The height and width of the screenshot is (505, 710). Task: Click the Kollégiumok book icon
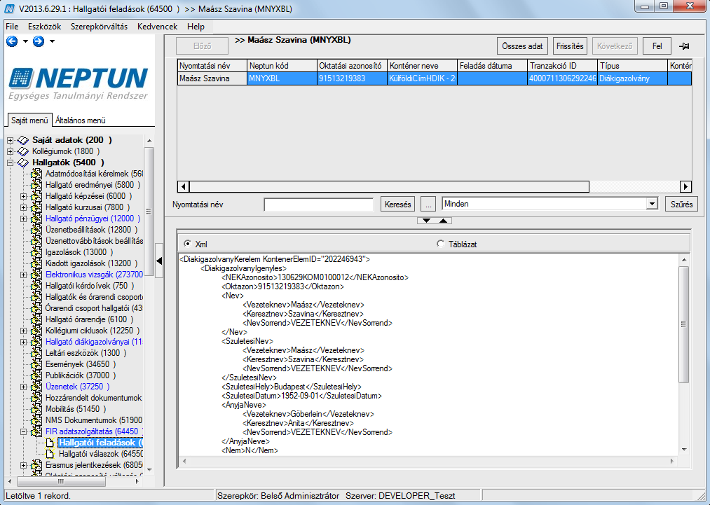coord(23,151)
